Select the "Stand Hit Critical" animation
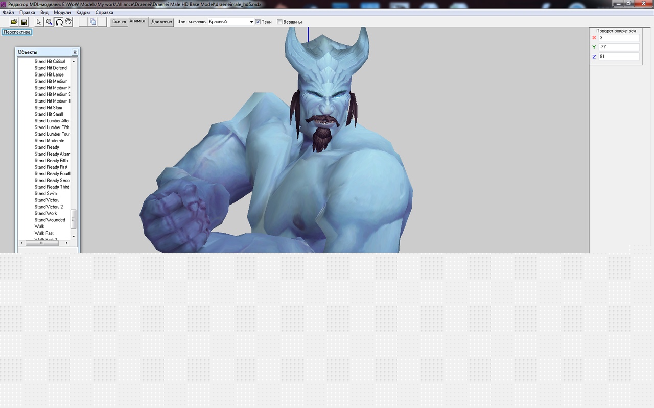Screen dimensions: 654x408 tap(50, 61)
